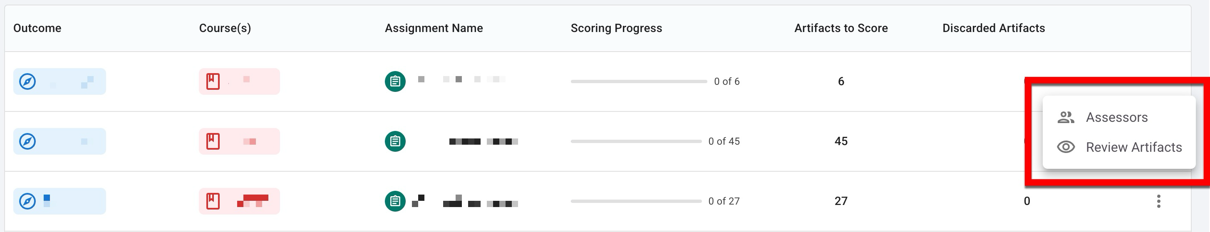This screenshot has width=1210, height=232.
Task: Click the progress bar showing 0 of 45
Action: pos(635,141)
